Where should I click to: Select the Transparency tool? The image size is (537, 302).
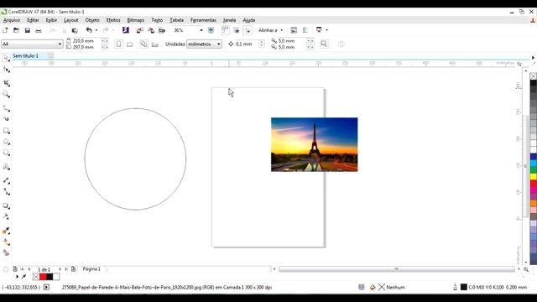coord(6,216)
